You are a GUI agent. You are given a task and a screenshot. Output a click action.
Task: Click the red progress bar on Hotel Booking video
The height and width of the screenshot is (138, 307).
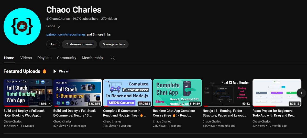pos(16,106)
